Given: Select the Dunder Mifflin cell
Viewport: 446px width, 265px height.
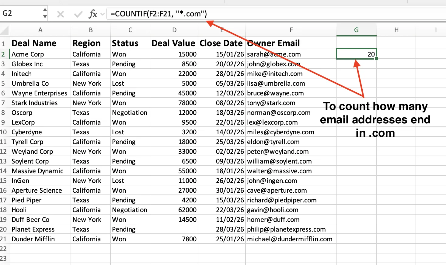Looking at the screenshot, I should pyautogui.click(x=40, y=239).
